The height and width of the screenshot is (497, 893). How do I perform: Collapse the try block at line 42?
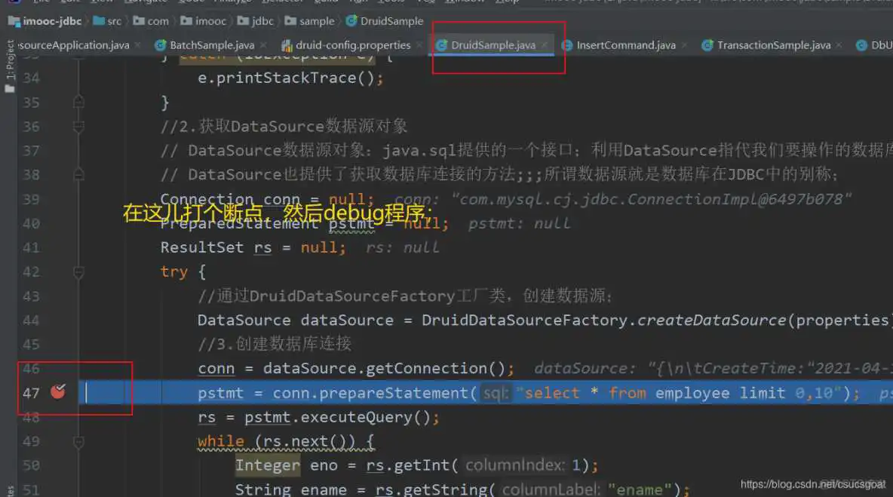78,272
